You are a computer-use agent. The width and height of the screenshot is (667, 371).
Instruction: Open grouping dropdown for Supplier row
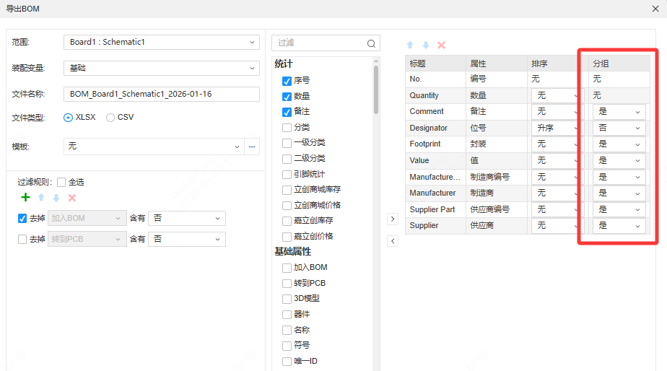click(x=619, y=226)
